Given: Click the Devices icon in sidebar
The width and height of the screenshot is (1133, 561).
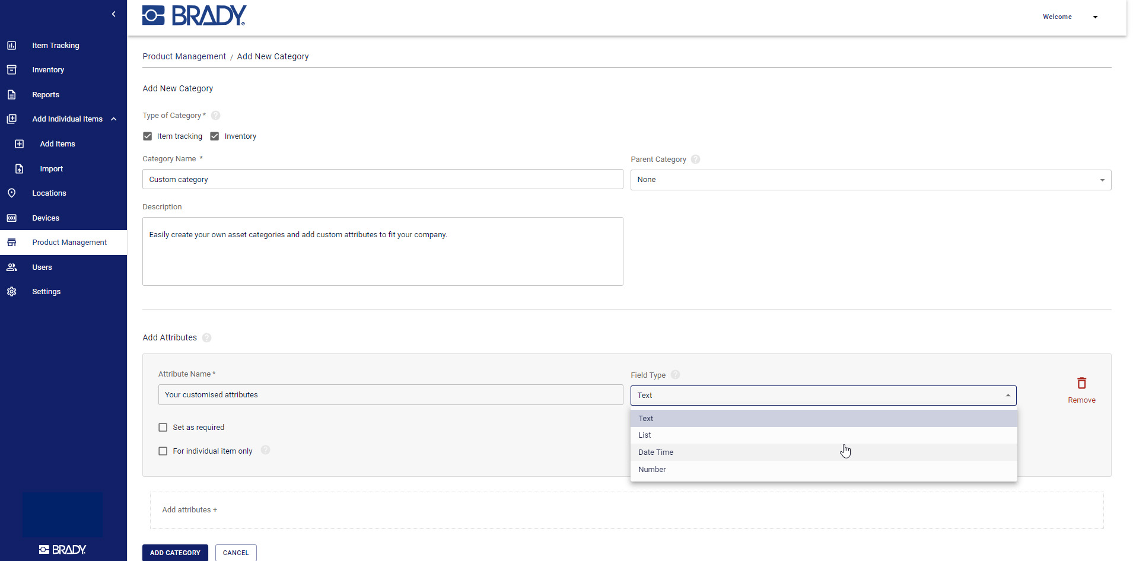Looking at the screenshot, I should point(11,218).
